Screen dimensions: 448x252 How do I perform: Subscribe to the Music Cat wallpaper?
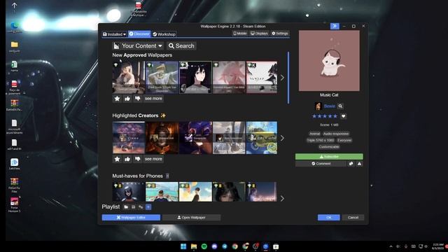pyautogui.click(x=329, y=157)
